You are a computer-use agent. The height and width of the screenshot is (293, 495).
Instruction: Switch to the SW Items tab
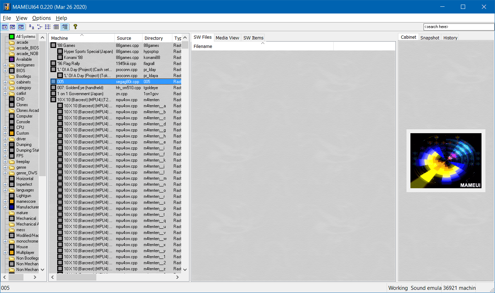click(253, 38)
